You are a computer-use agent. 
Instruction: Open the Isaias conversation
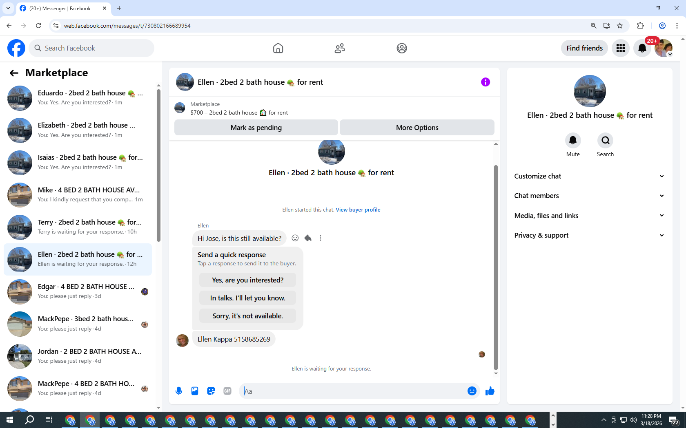[78, 162]
